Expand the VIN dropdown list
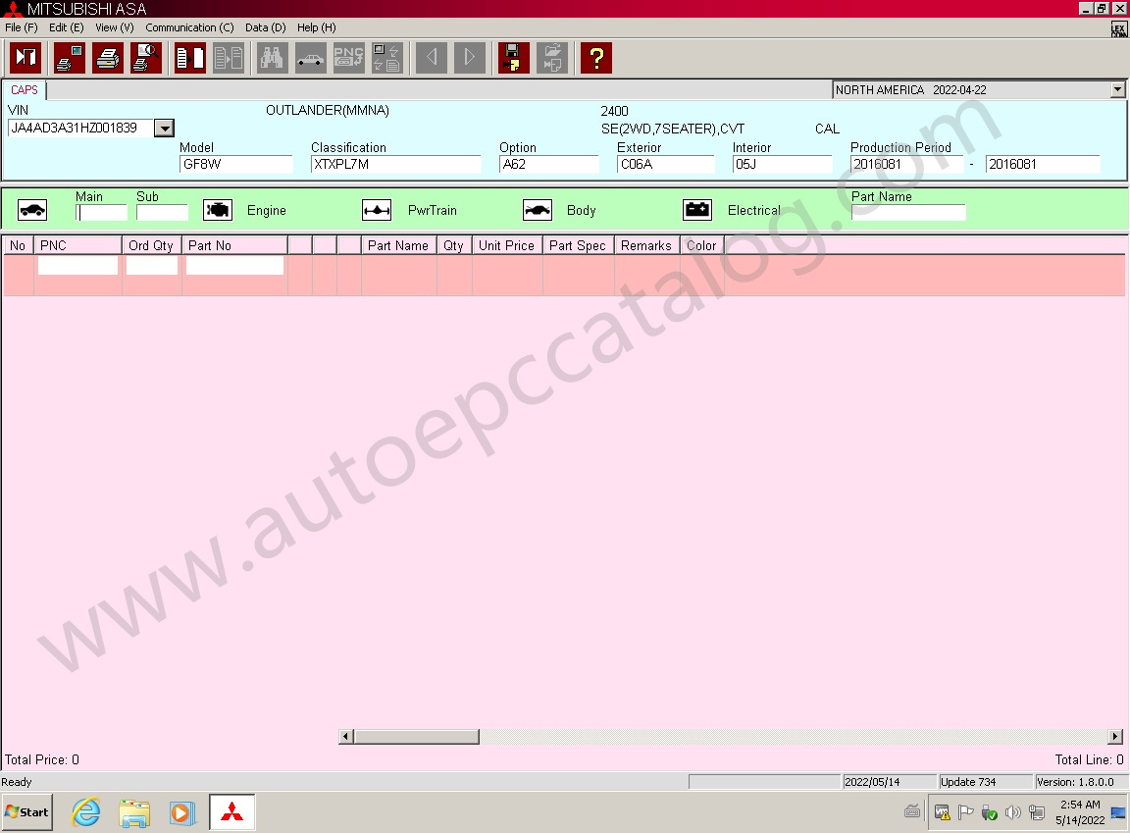This screenshot has height=833, width=1130. point(165,129)
